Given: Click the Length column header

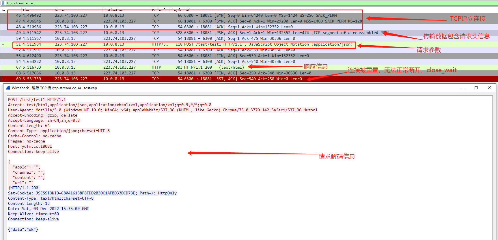Looking at the screenshot, I should coord(176,10).
